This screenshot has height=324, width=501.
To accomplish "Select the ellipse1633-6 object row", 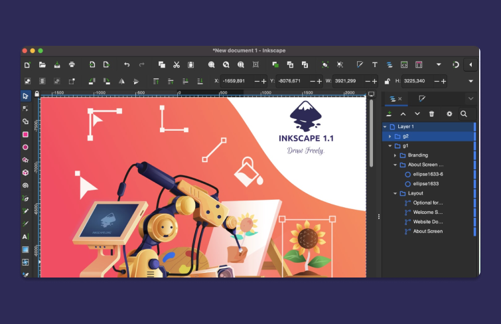I will tap(429, 175).
